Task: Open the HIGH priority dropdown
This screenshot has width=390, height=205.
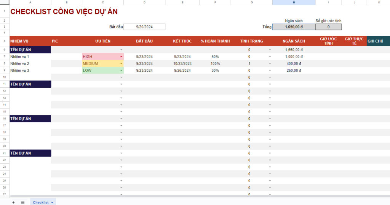Action: click(x=121, y=57)
